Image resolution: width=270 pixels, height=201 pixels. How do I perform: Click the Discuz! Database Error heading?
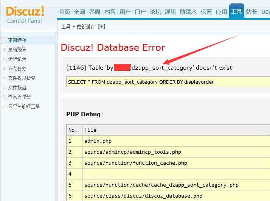[x=113, y=47]
